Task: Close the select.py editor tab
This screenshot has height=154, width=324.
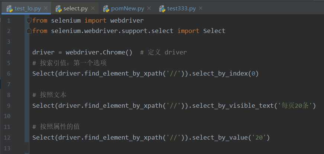Action: (x=93, y=8)
